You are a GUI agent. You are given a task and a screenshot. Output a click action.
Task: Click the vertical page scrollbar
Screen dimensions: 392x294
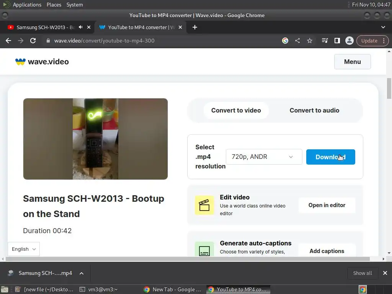coord(389,88)
